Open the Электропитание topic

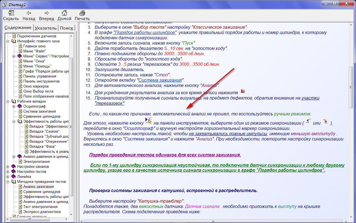tap(36, 162)
